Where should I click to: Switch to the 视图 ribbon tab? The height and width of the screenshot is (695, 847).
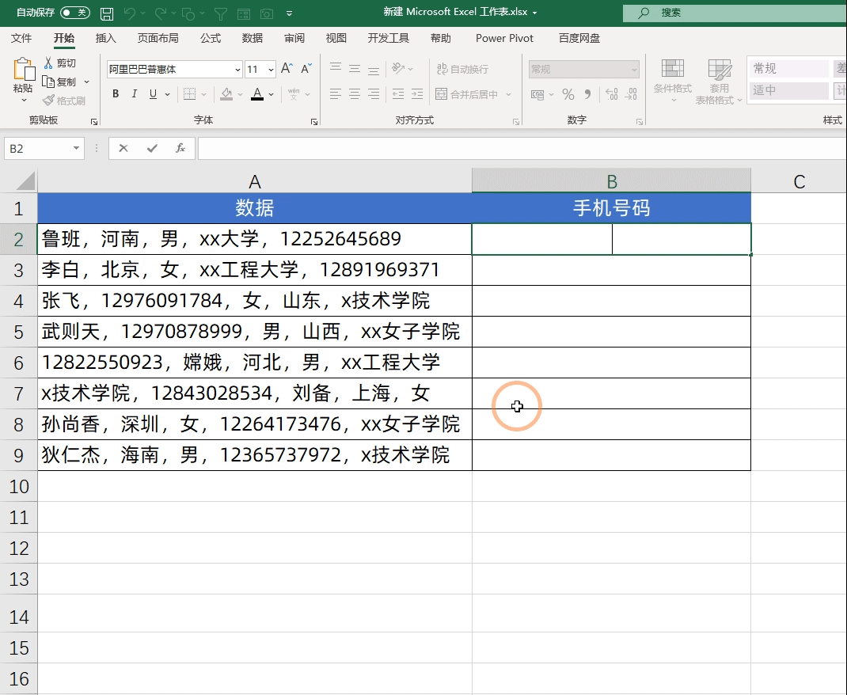[x=336, y=38]
